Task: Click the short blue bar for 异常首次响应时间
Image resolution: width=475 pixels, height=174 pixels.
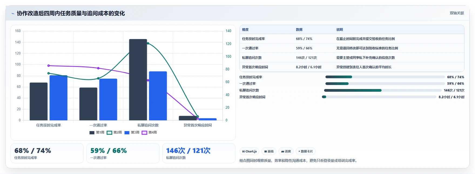Action: point(208,119)
